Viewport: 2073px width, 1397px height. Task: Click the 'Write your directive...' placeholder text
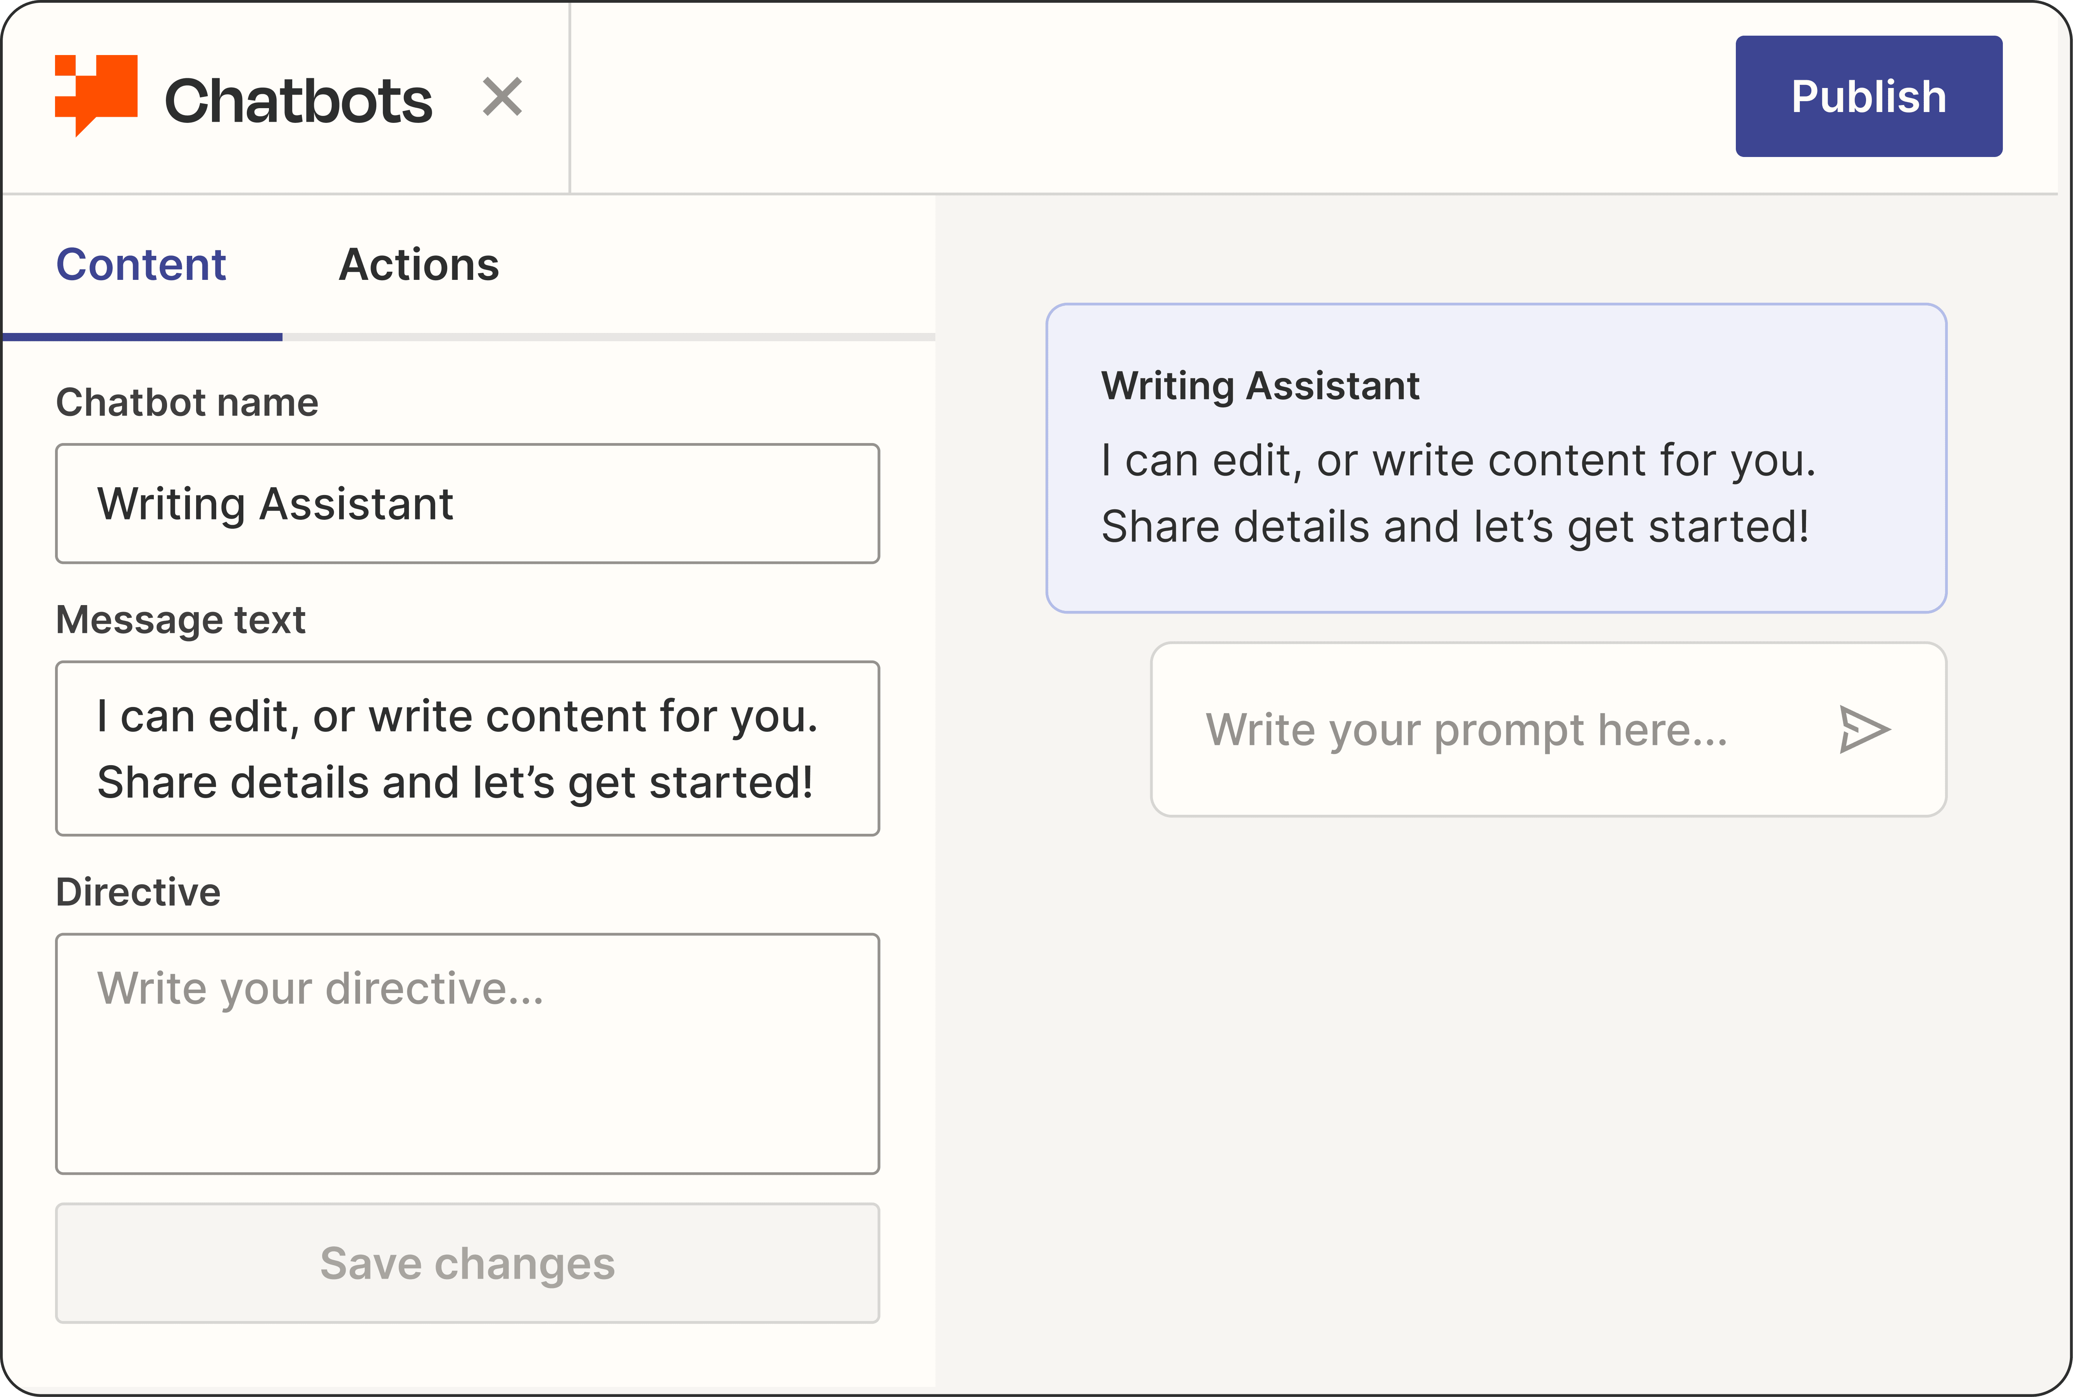320,989
